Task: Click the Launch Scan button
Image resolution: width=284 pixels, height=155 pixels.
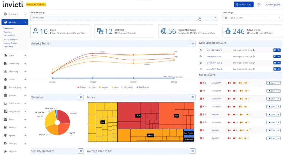Action: (243, 5)
